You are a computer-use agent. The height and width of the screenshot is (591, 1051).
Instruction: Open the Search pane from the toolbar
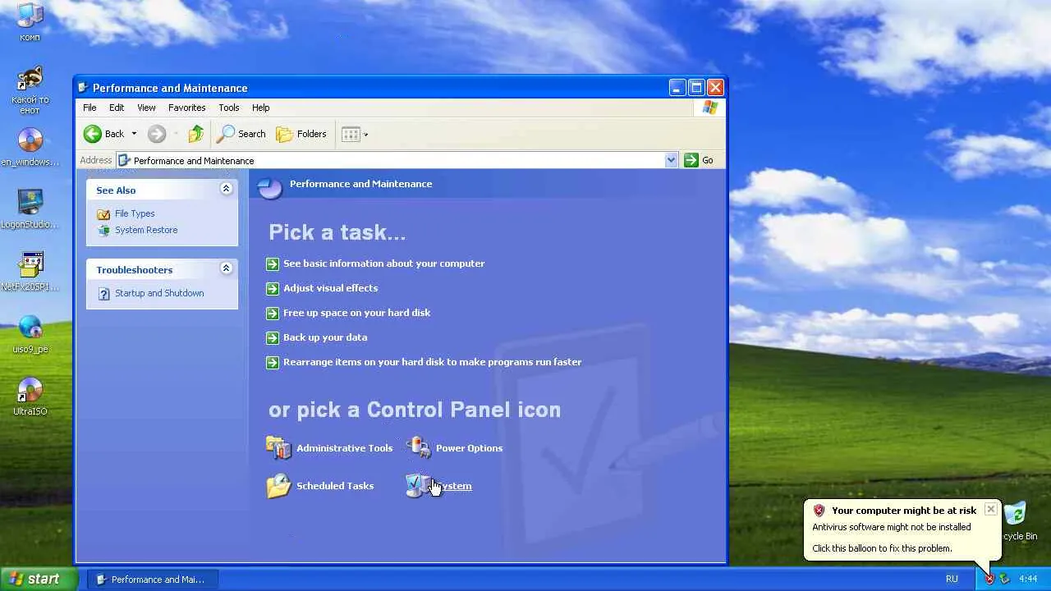click(241, 134)
